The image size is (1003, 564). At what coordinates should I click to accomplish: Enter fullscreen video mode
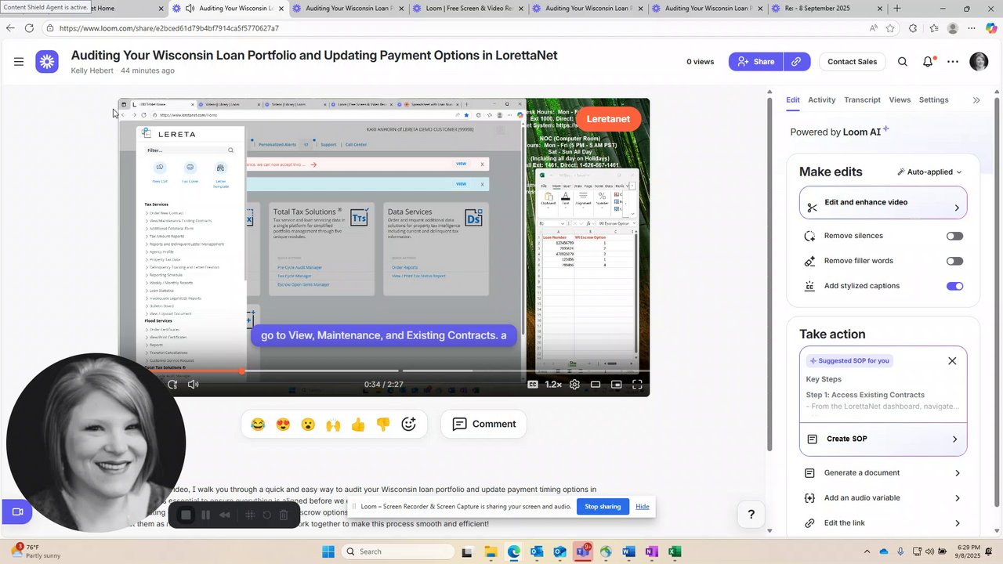[638, 385]
